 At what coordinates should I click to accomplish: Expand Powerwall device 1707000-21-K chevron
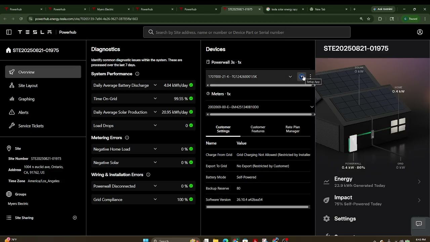(290, 77)
